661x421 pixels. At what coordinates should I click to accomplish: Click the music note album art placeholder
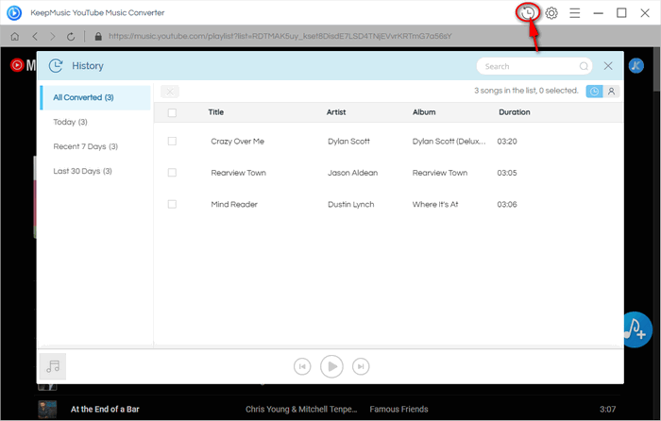point(53,366)
